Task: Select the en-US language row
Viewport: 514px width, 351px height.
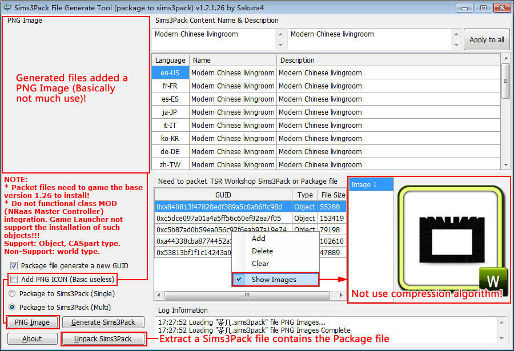Action: [326, 72]
